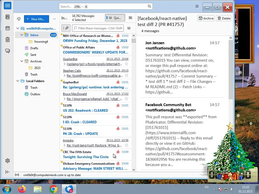Viewport: 259px width, 194px height.
Task: Open the quick filter options icon
Action: click(129, 28)
